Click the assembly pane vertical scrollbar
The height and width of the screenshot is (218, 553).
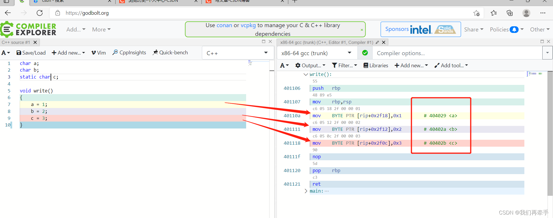pos(550,133)
